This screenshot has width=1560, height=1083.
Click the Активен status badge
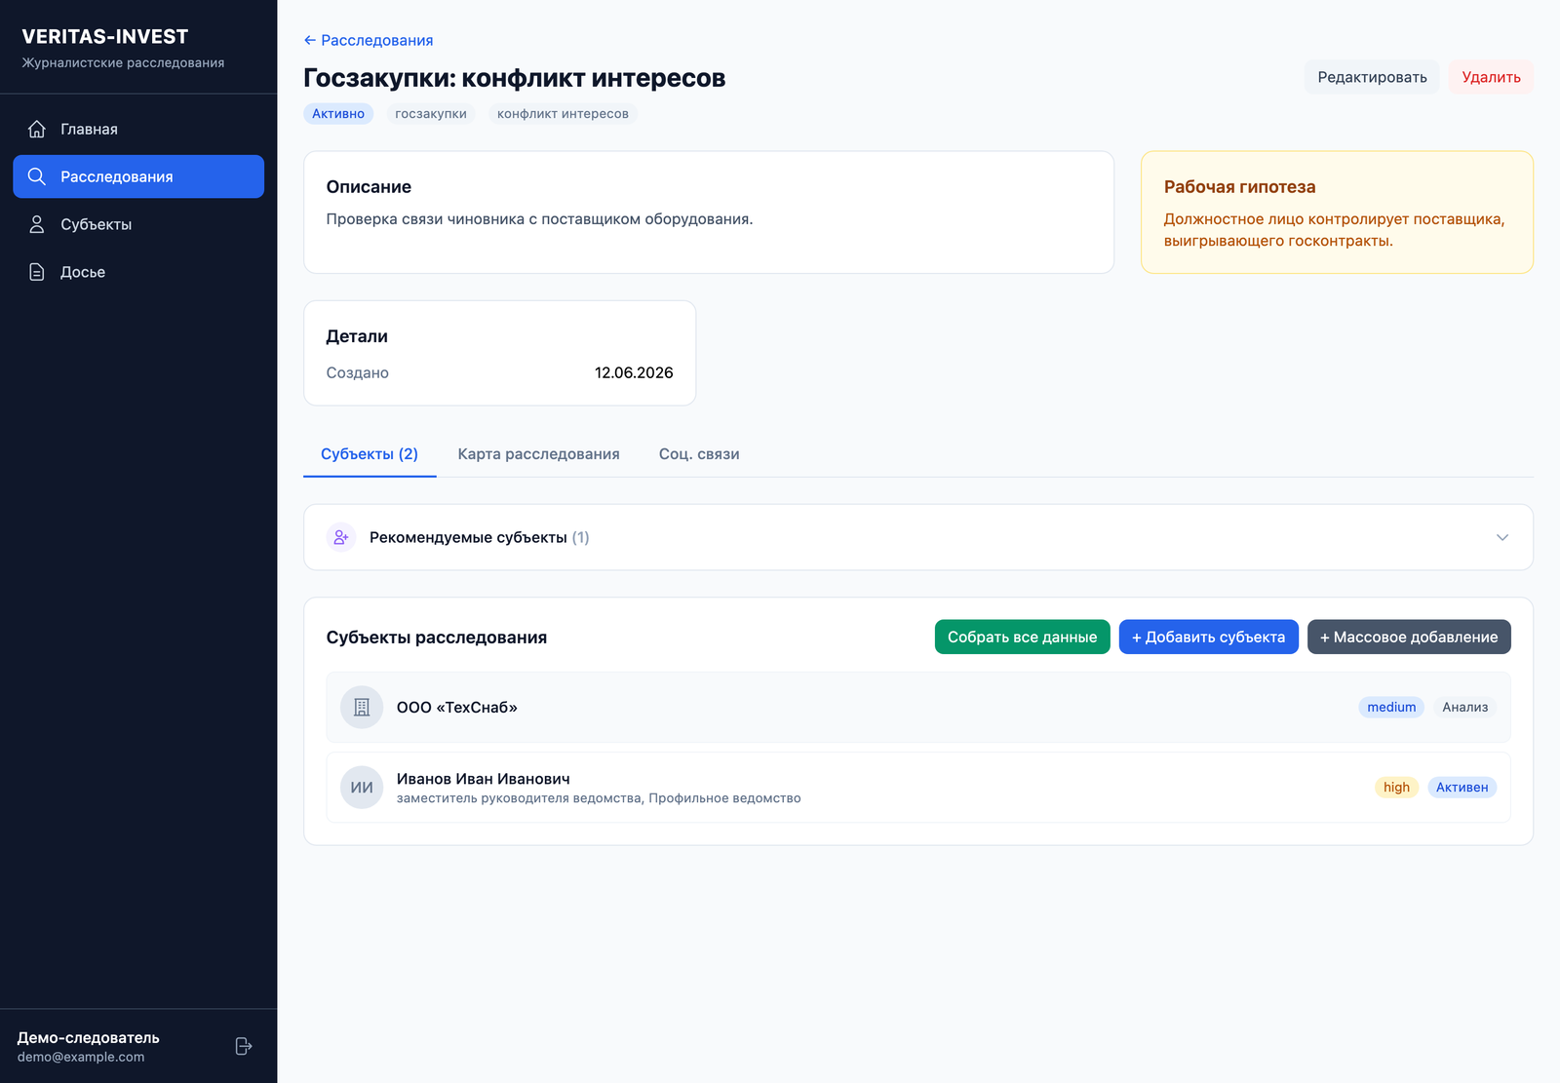(x=1462, y=787)
